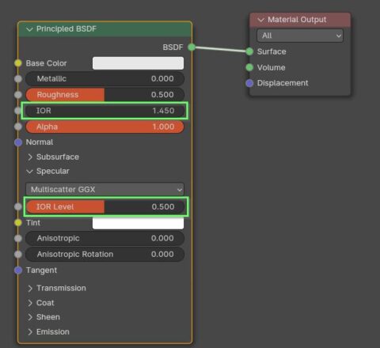Click the BSDF output socket
The image size is (380, 348).
192,47
